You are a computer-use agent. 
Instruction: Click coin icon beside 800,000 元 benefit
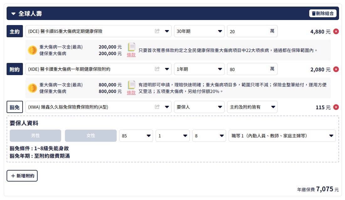[x=32, y=88]
